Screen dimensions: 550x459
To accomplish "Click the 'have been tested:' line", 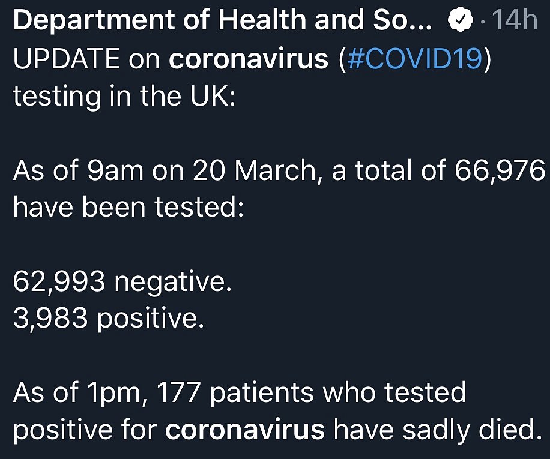I will (x=128, y=207).
